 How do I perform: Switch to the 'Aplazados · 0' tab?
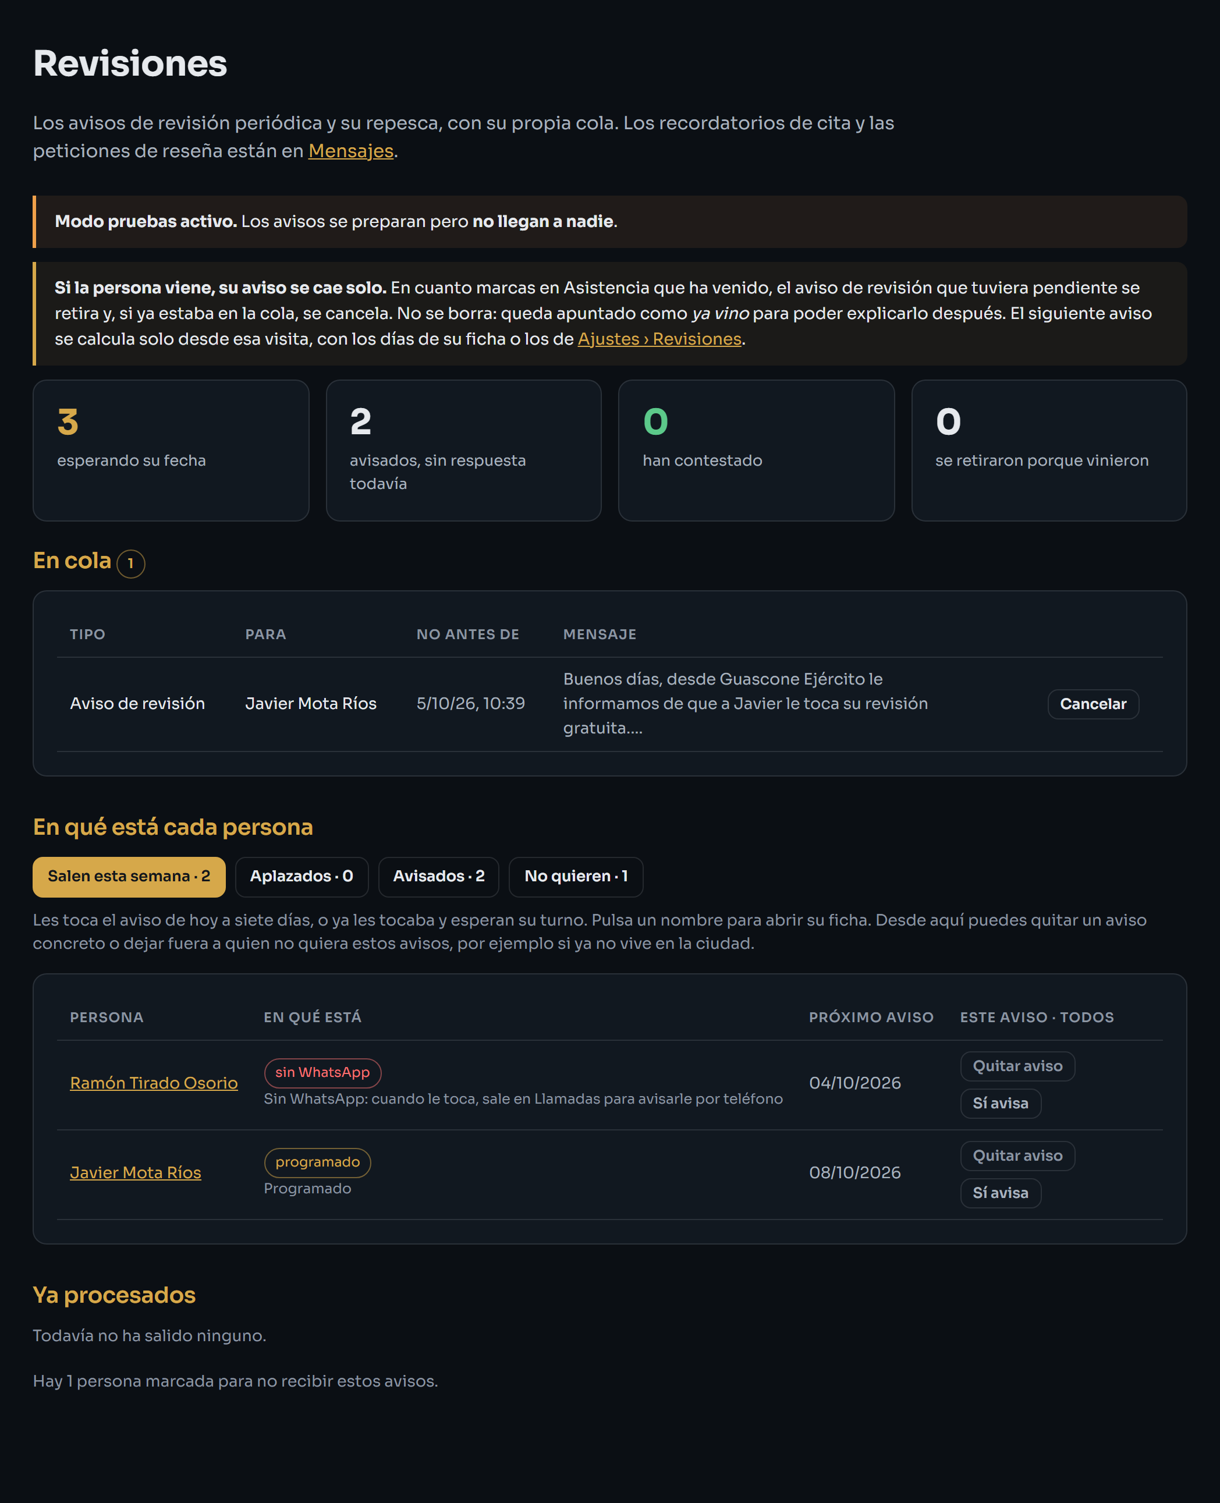click(x=302, y=876)
